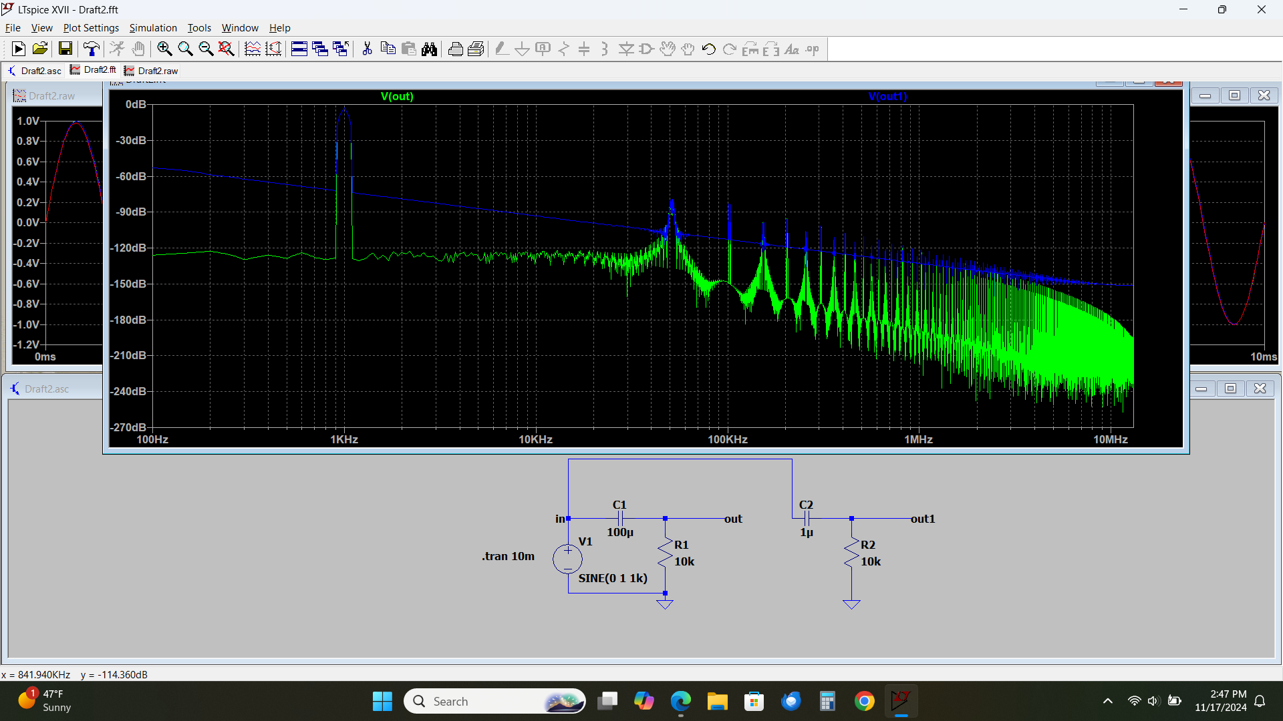Viewport: 1283px width, 721px height.
Task: Click the Cascade windows icon
Action: [320, 49]
